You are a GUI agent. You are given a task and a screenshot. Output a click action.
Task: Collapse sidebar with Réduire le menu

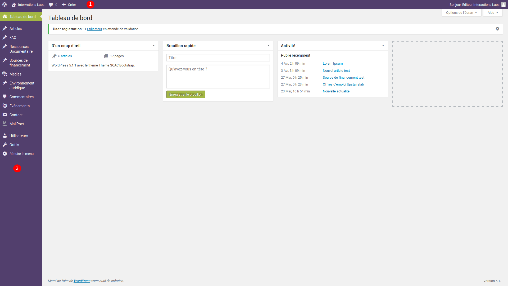[x=21, y=154]
